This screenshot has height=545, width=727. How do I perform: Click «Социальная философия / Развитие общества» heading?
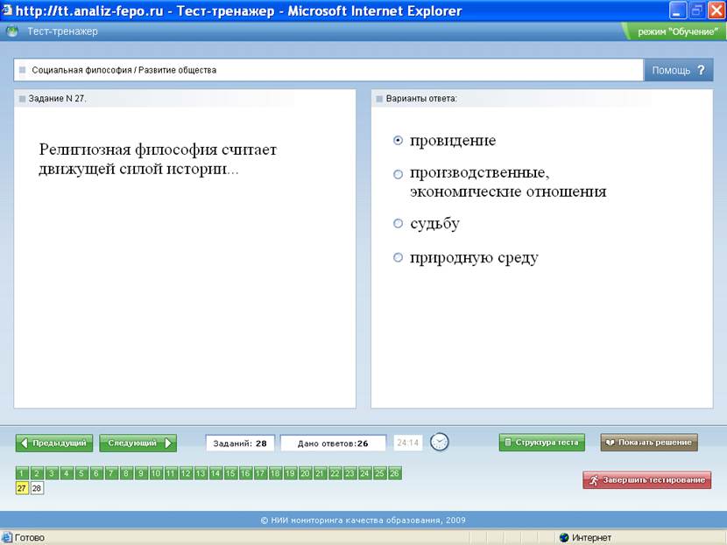pos(124,70)
